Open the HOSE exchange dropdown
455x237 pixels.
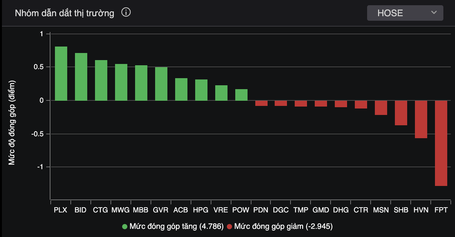pyautogui.click(x=405, y=13)
